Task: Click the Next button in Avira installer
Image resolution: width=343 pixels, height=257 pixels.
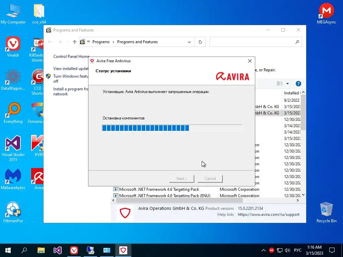Action: pos(182,179)
